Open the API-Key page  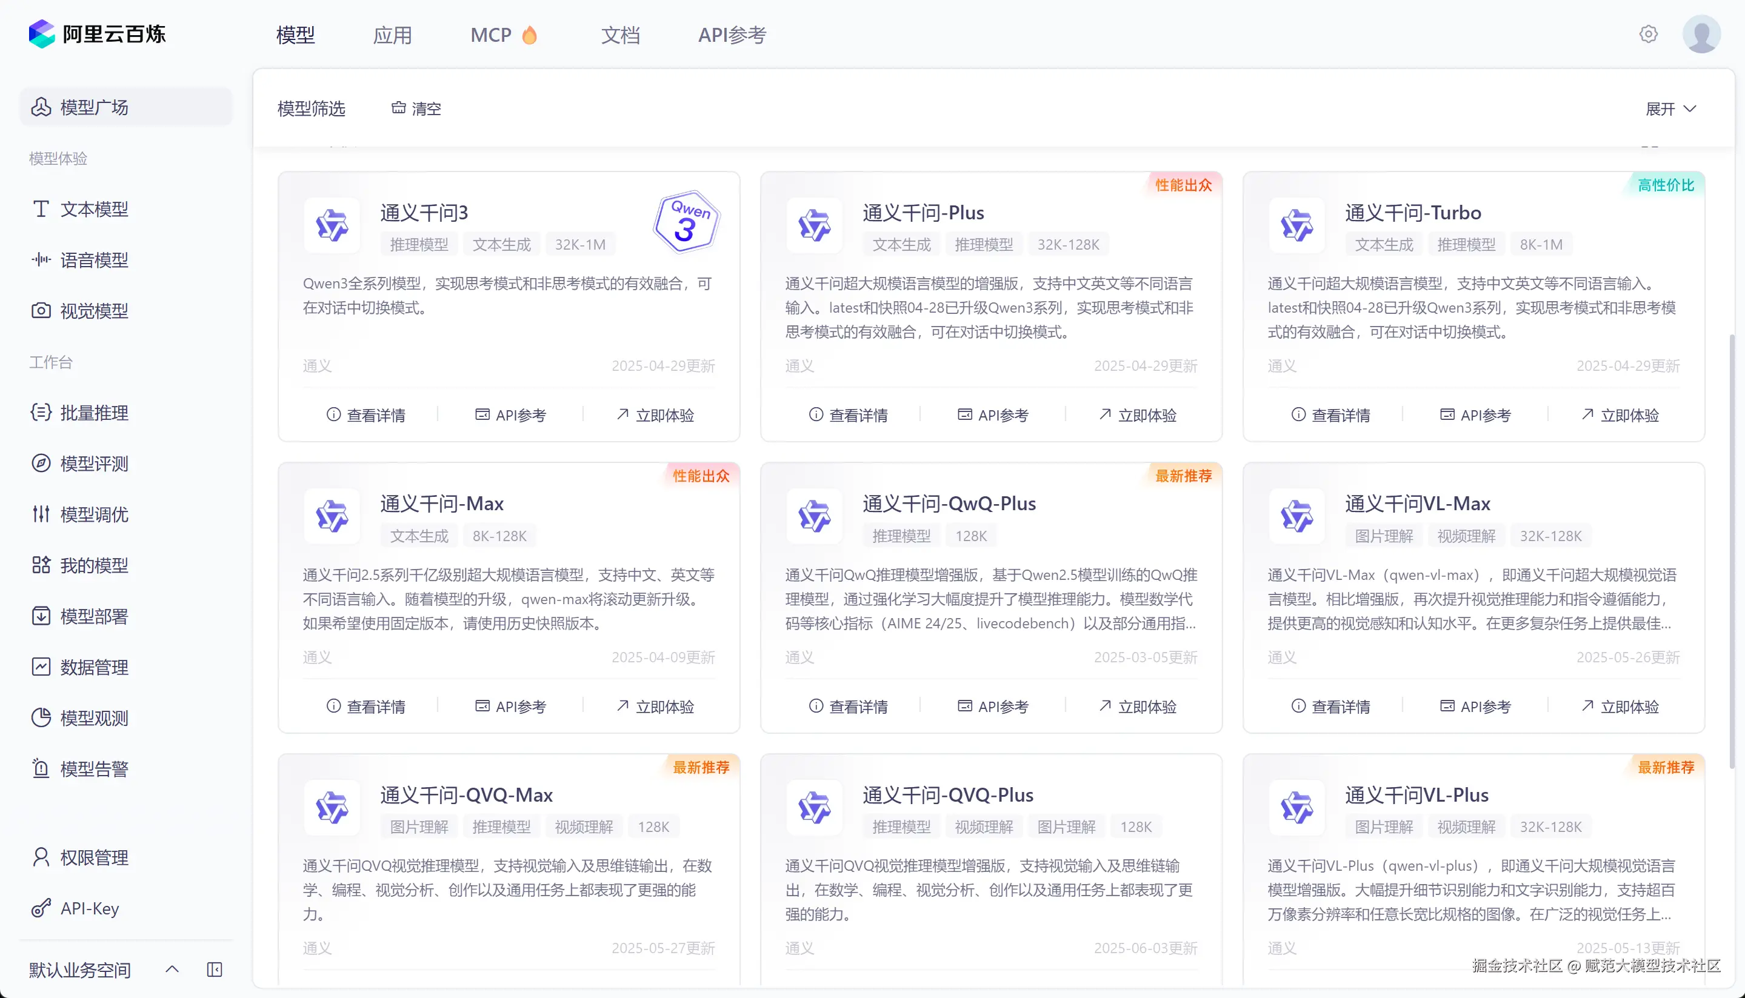click(x=89, y=908)
